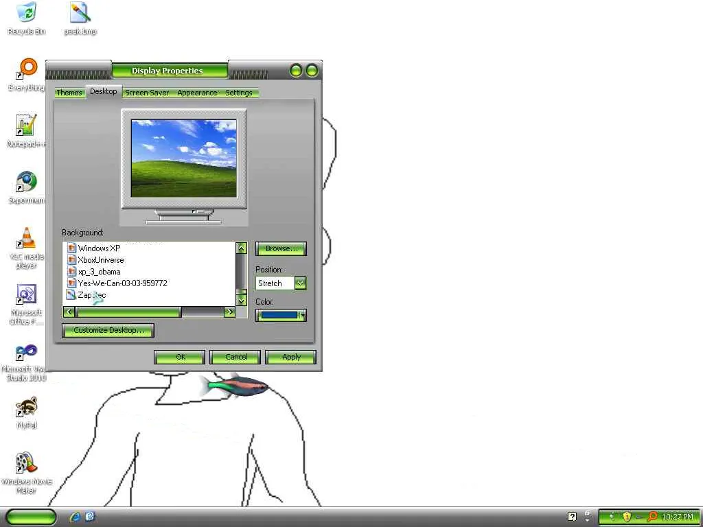Screen dimensions: 703x527
Task: Select xp_3_obama background in list
Action: [99, 272]
